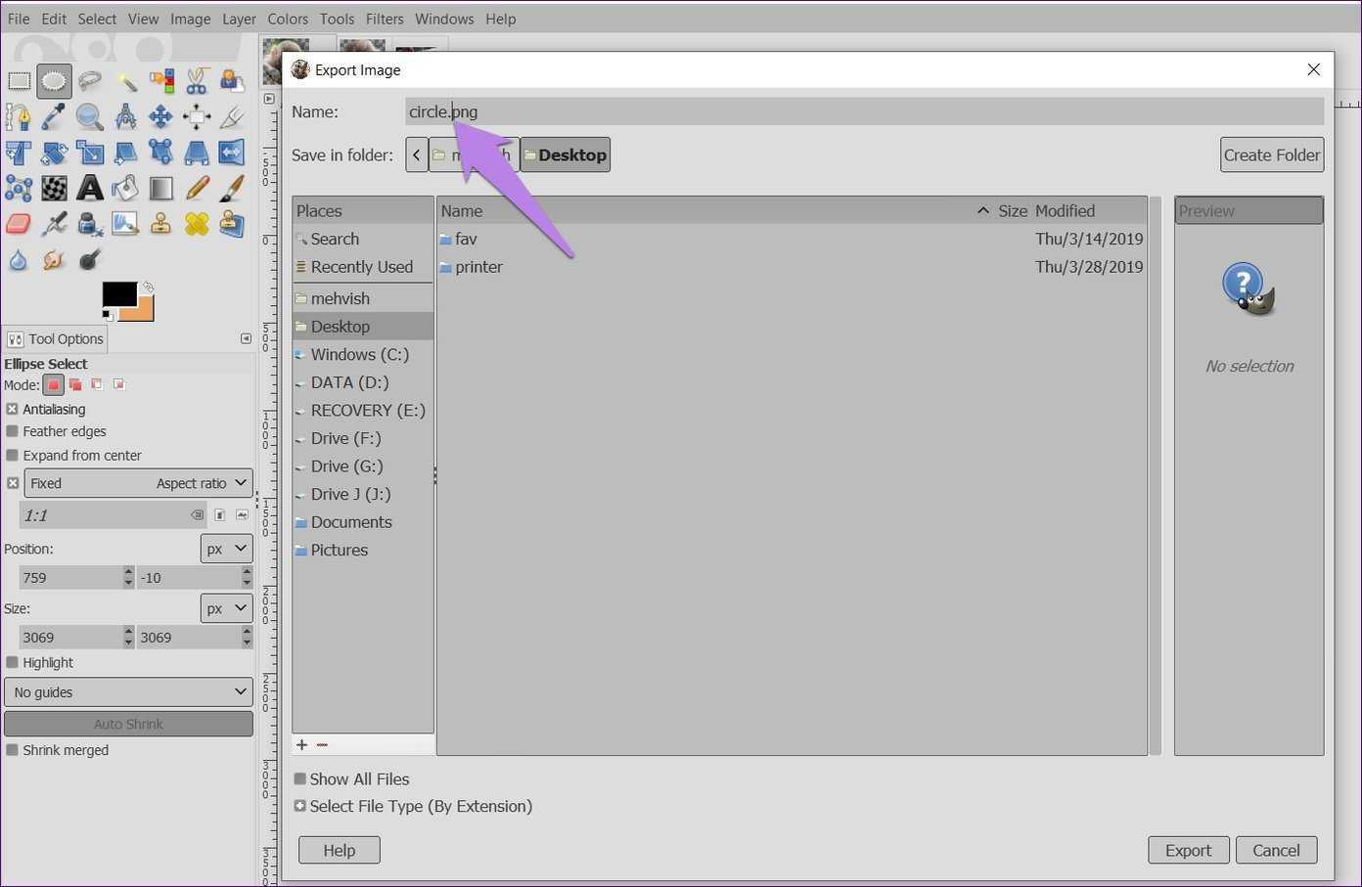Open the Layer menu
Viewport: 1362px width, 887px height.
(239, 19)
